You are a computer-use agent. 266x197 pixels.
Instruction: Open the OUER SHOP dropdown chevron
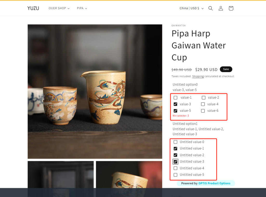coord(68,8)
